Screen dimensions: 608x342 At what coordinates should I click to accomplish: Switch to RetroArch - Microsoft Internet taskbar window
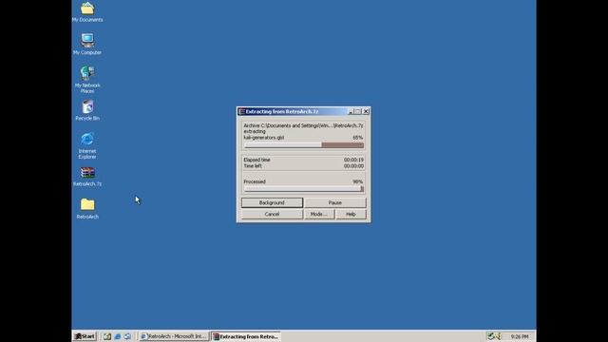[x=174, y=336]
